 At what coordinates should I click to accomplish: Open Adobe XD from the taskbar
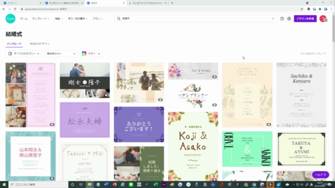click(164, 184)
